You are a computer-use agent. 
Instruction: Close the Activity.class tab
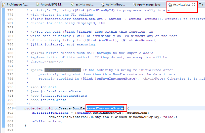tap(193, 5)
